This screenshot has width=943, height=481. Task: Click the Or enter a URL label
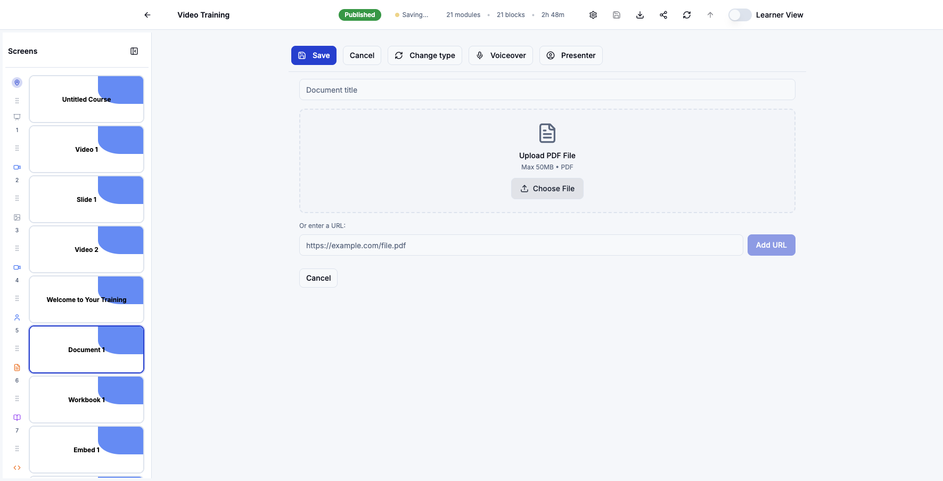point(322,226)
